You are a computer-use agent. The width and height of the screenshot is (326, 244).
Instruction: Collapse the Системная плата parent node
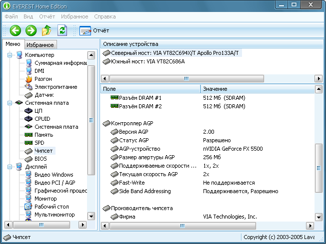(9, 103)
